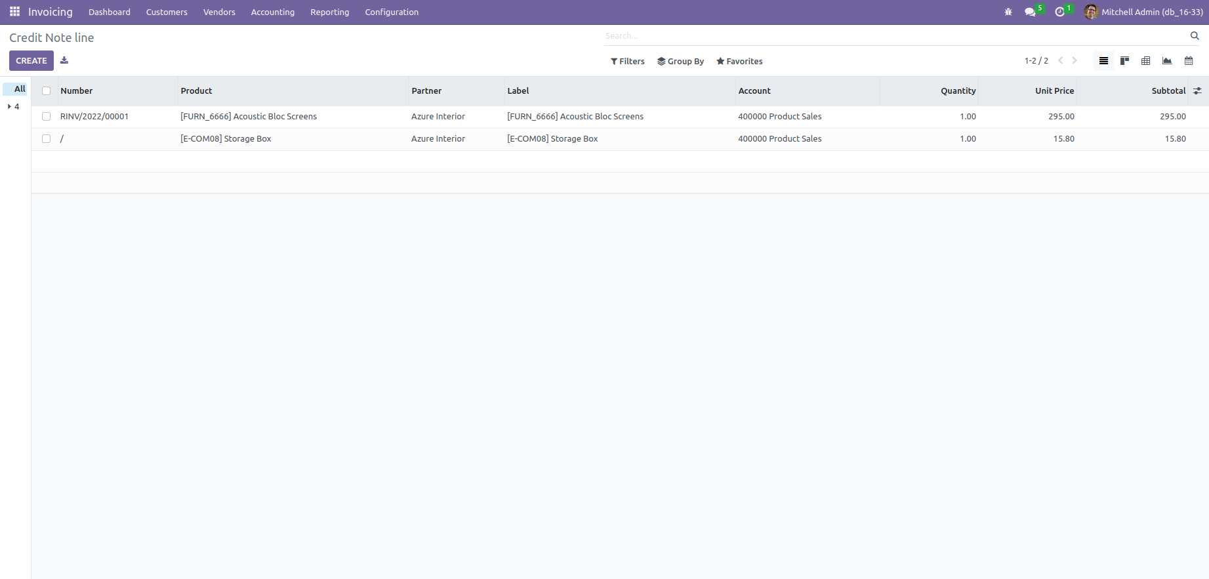Image resolution: width=1209 pixels, height=579 pixels.
Task: Click label [FURN_6666] Acoustic Bloc Screens
Action: click(575, 117)
